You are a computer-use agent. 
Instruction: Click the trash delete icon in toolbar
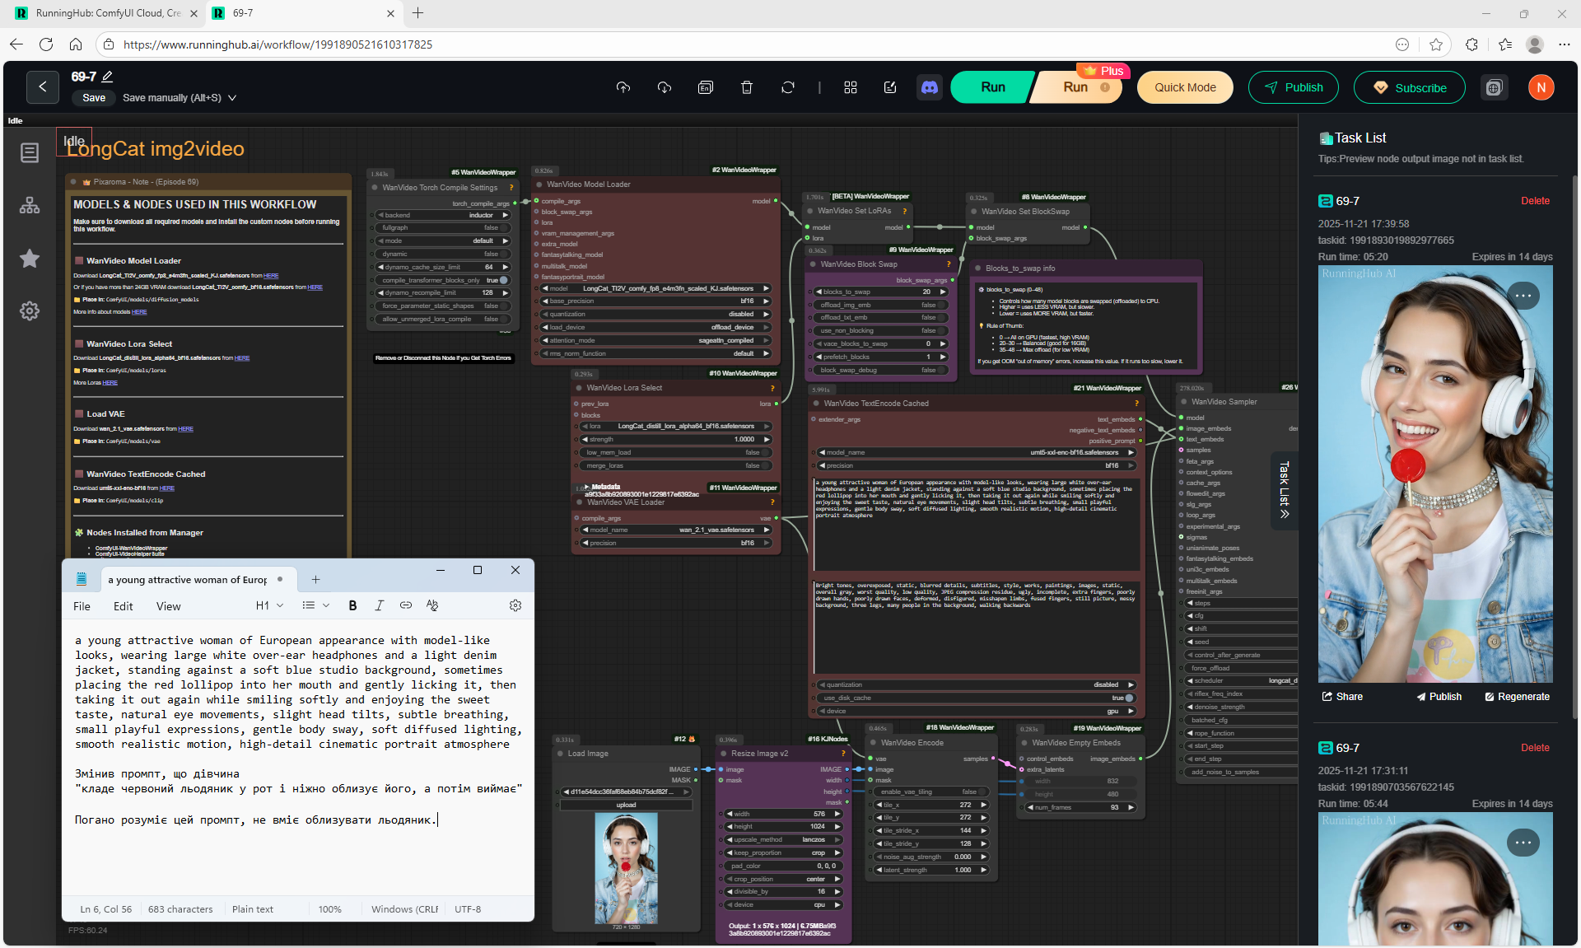[747, 87]
